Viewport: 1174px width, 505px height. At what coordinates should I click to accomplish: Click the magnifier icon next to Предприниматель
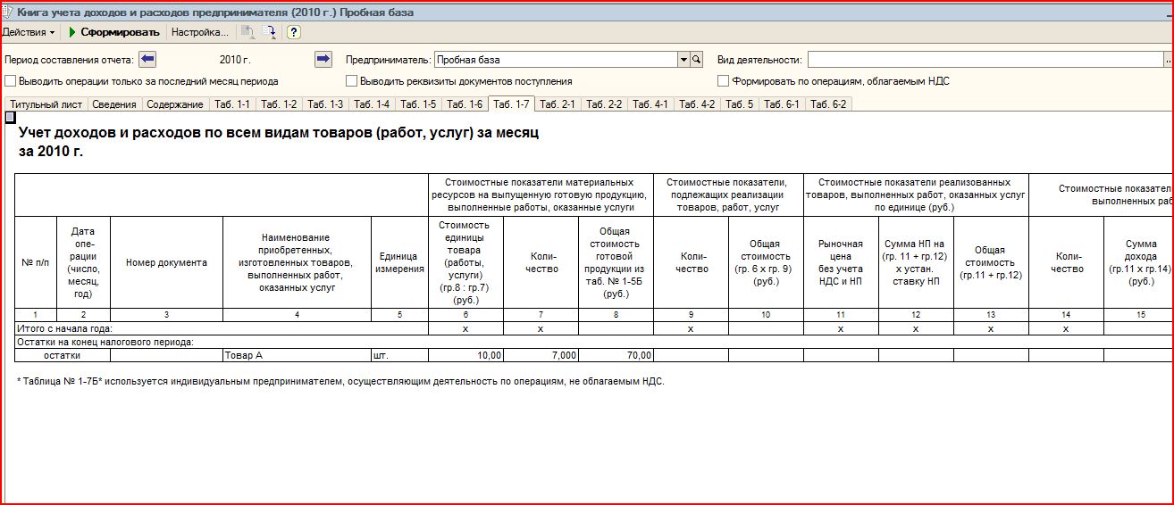(697, 60)
